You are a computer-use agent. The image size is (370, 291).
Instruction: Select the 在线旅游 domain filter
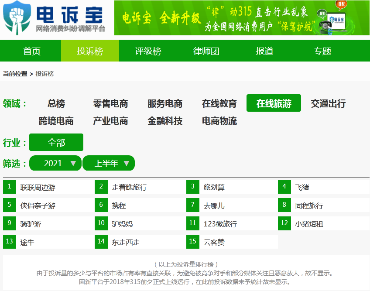pos(274,103)
